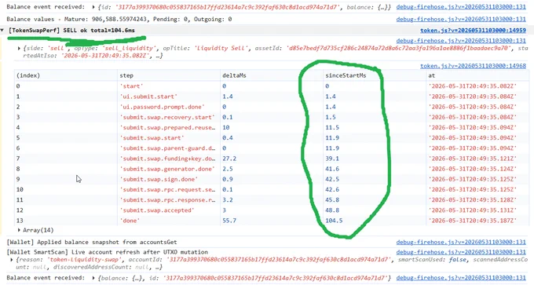The height and width of the screenshot is (285, 534).
Task: Select the 'submit.swap.prepared.reuse…' step cell
Action: click(169, 127)
